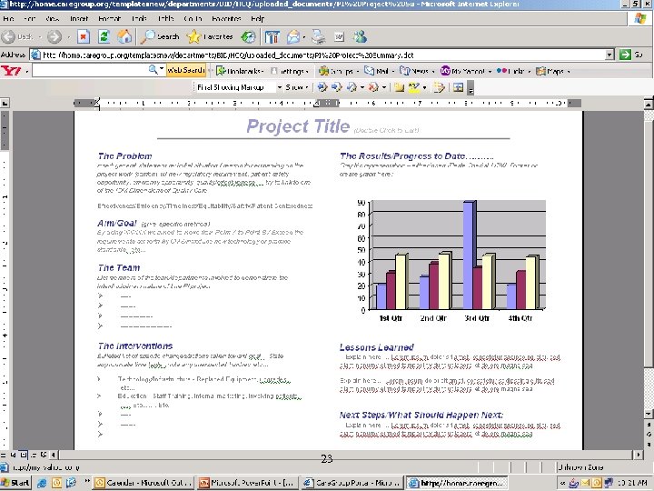Open the Tools menu

click(139, 19)
